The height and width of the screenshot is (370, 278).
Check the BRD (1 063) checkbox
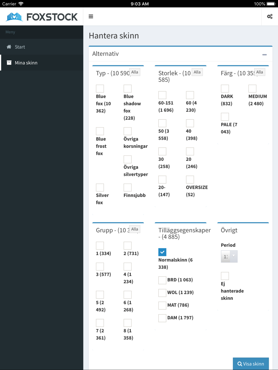click(x=162, y=280)
